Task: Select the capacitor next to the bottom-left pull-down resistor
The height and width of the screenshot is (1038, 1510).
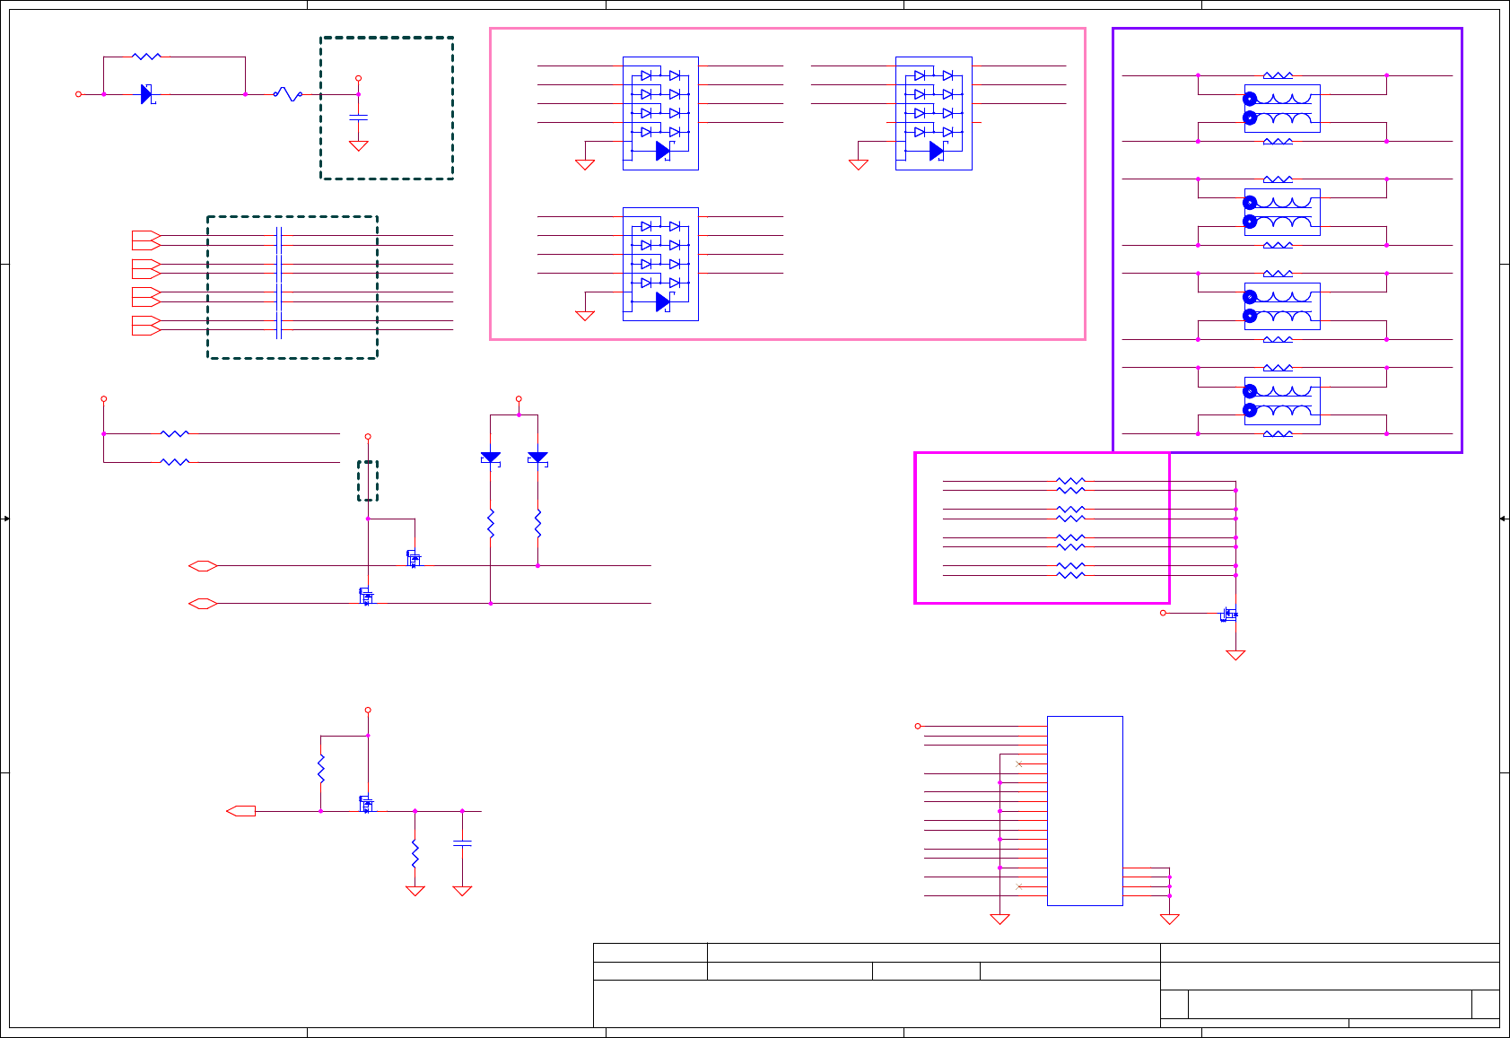Action: point(462,843)
